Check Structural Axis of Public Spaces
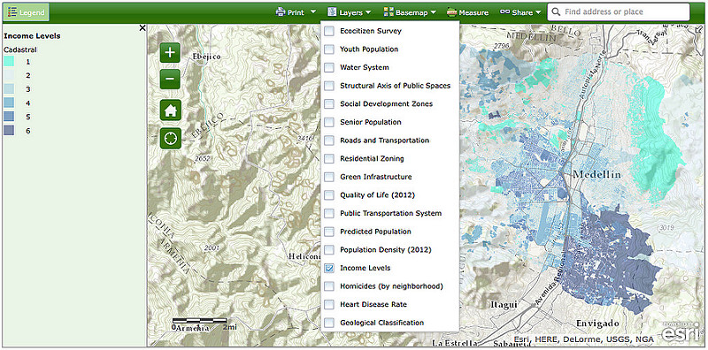 329,86
